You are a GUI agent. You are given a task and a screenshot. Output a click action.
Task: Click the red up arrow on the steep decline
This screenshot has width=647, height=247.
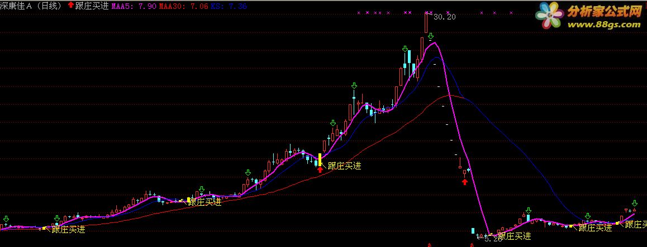[465, 182]
